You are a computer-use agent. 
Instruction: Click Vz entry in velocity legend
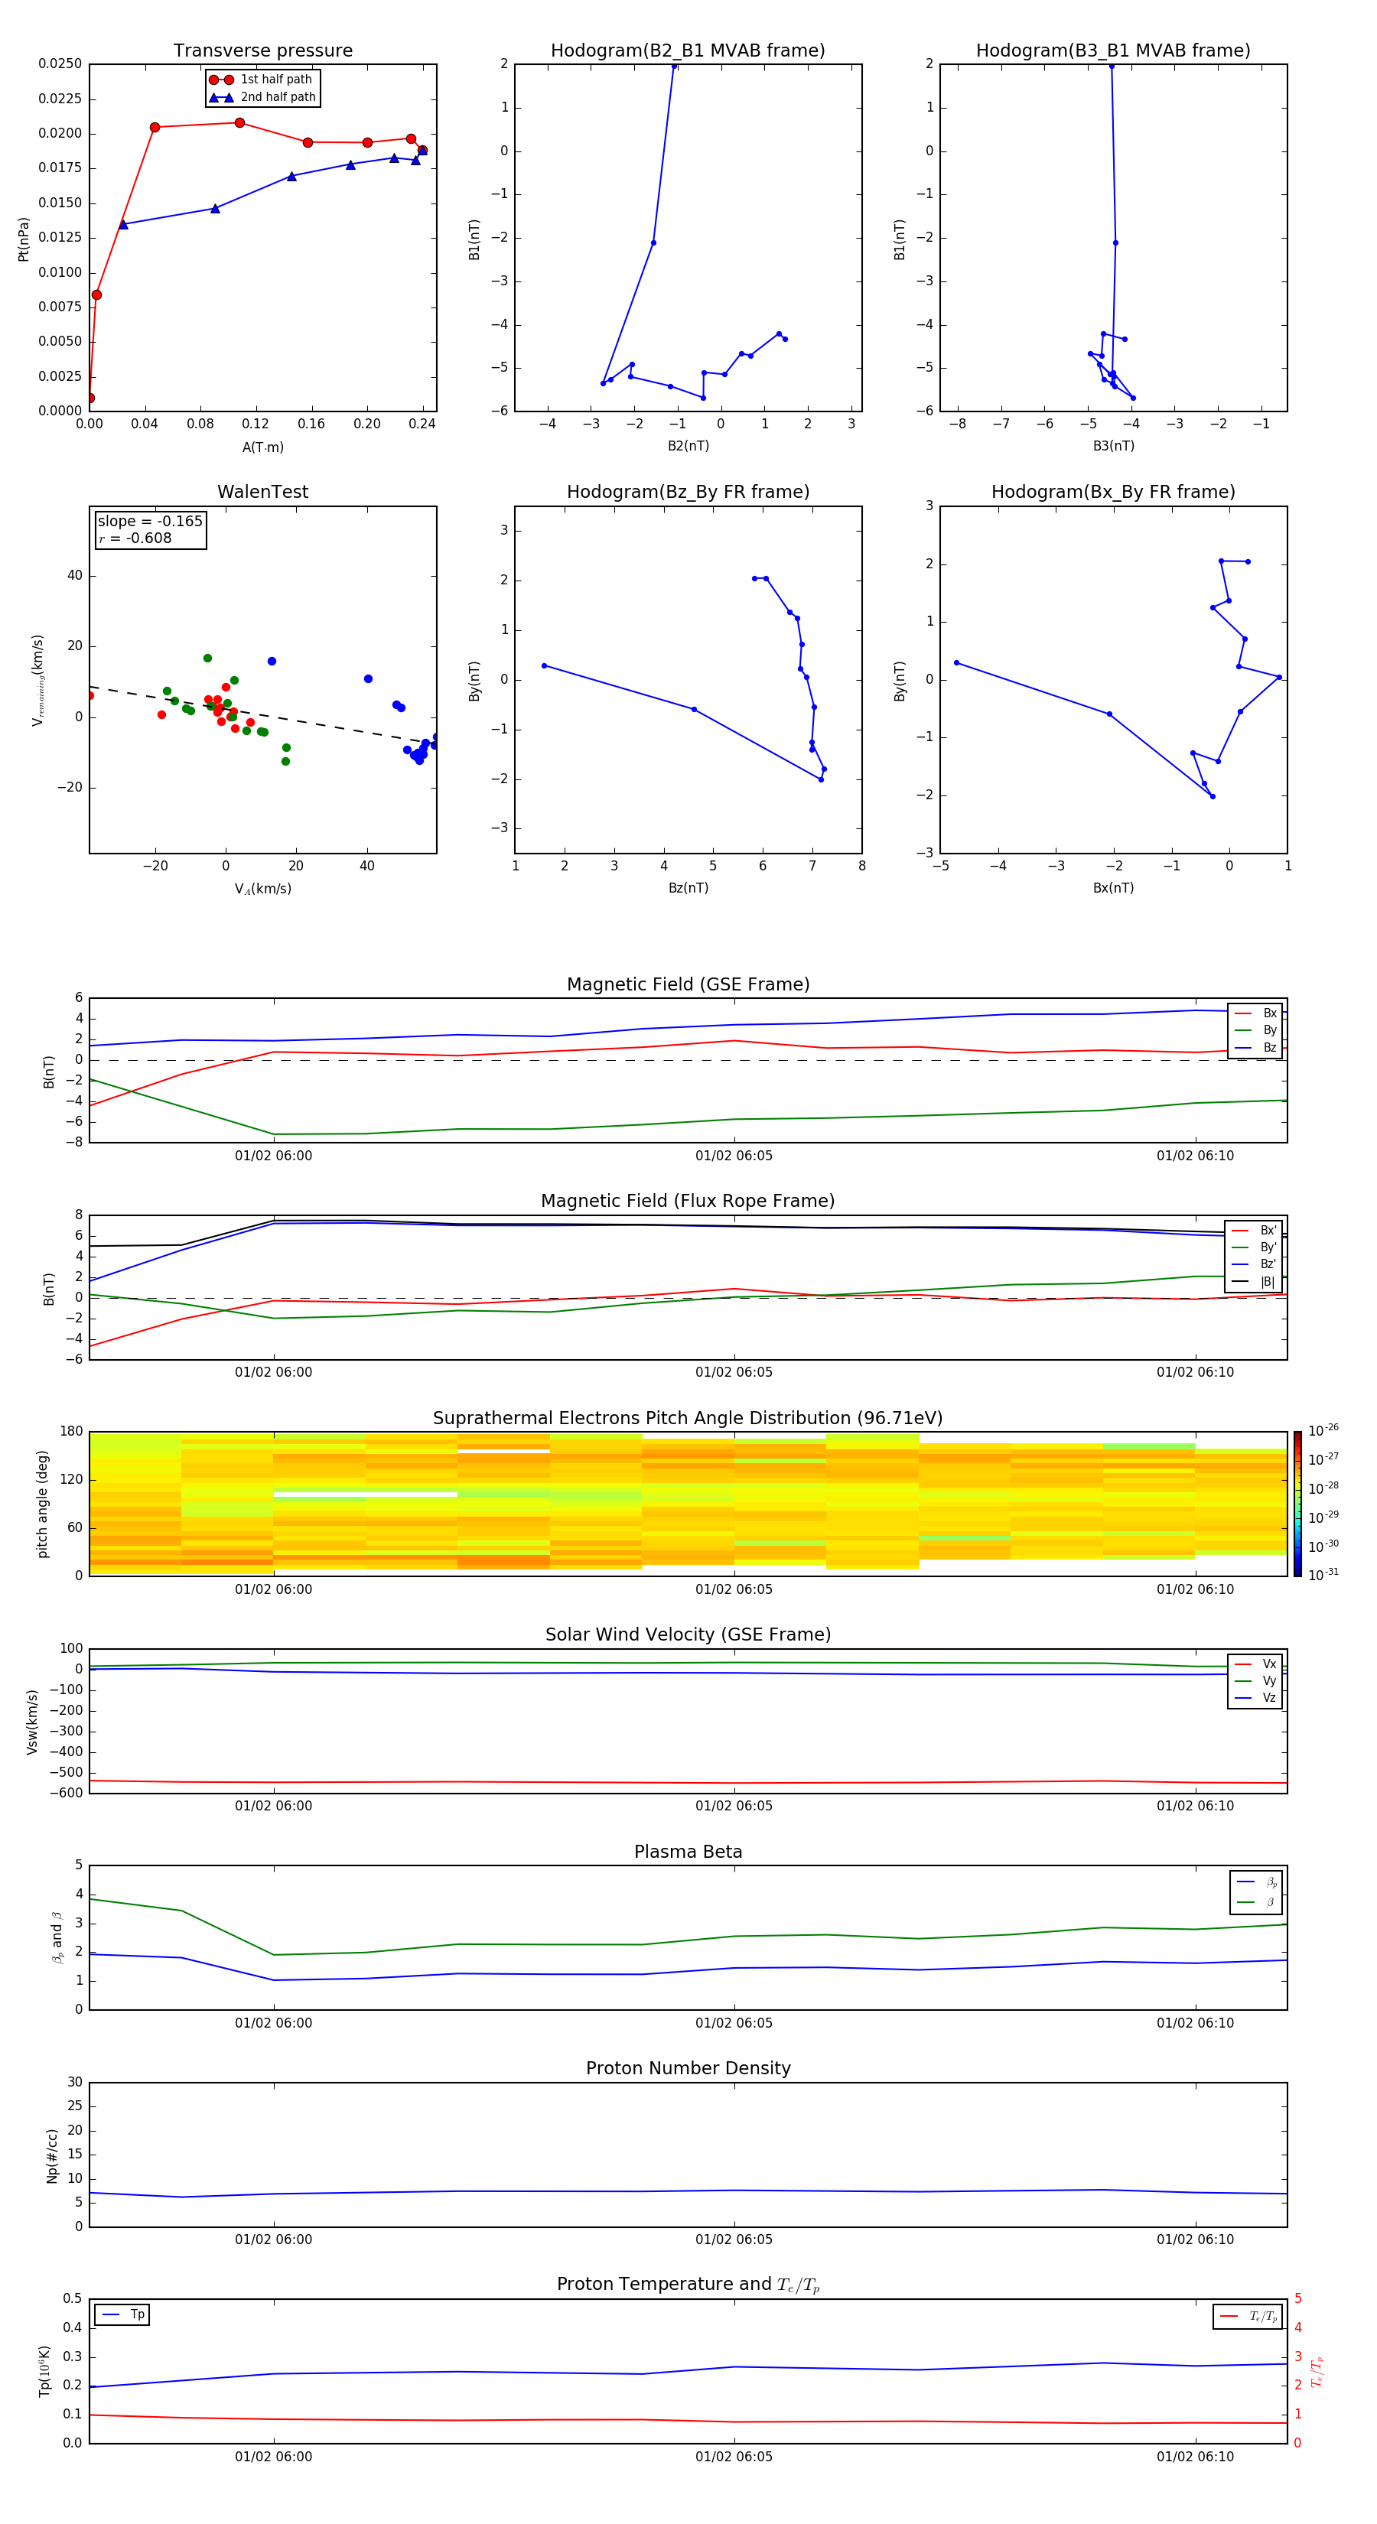pyautogui.click(x=1255, y=1698)
